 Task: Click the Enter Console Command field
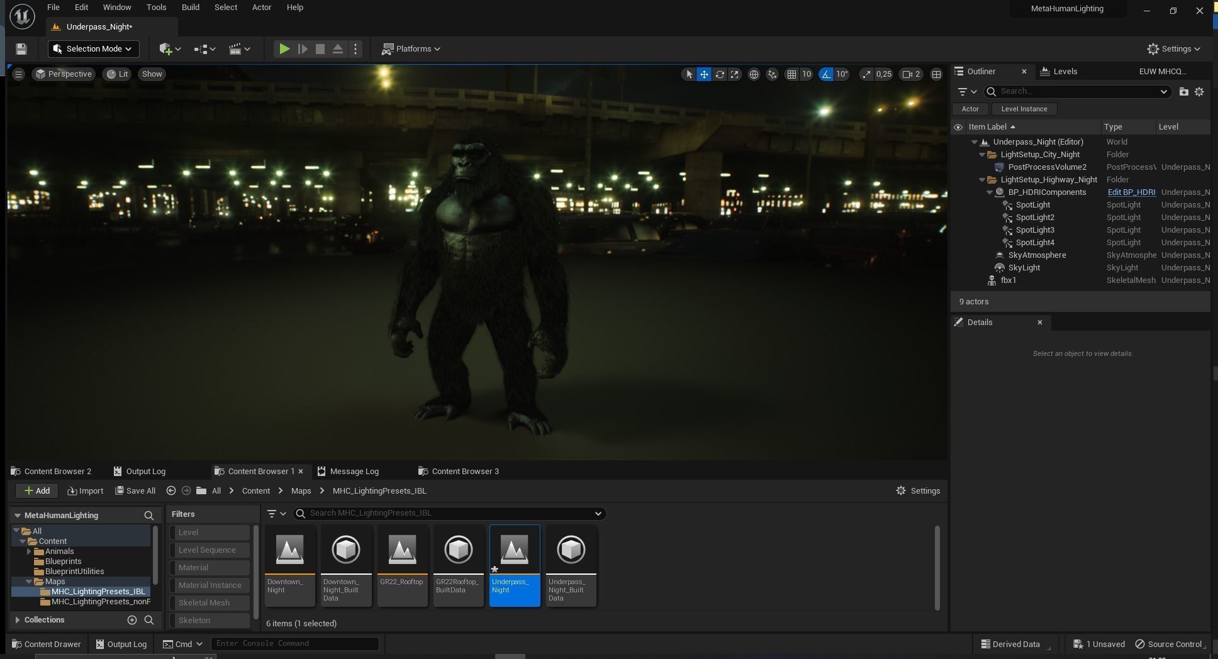[295, 643]
